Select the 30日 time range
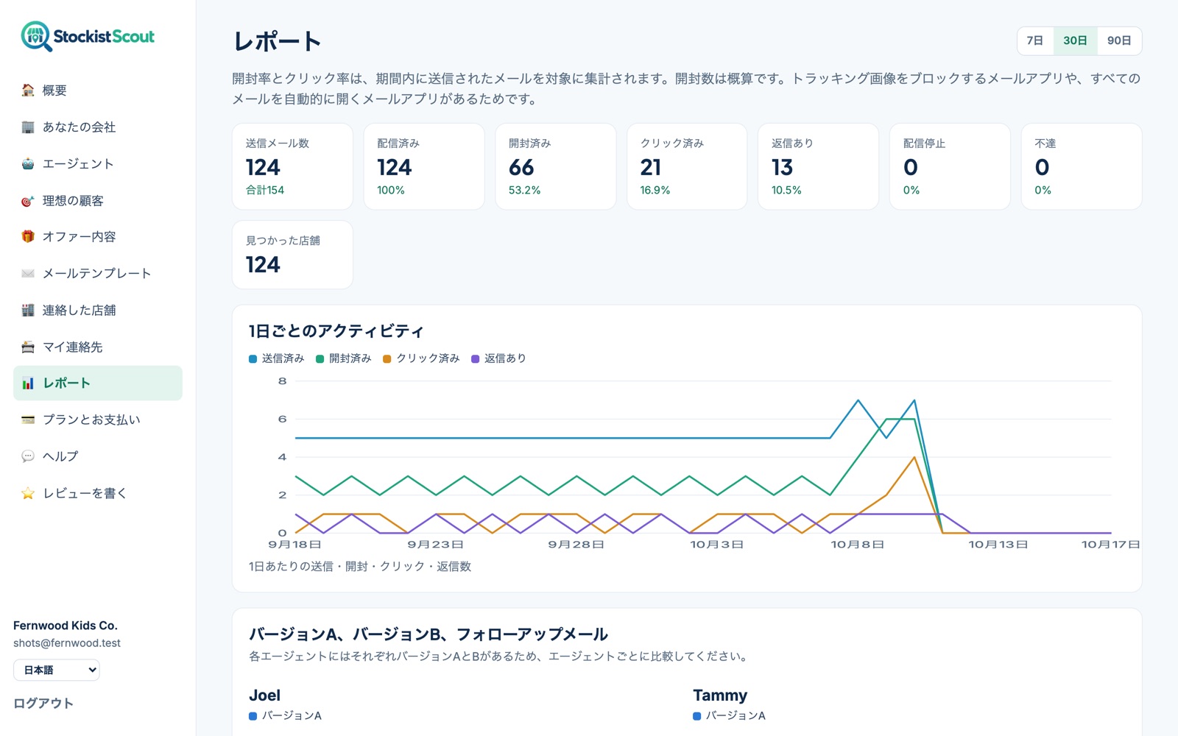This screenshot has height=736, width=1178. (x=1075, y=40)
